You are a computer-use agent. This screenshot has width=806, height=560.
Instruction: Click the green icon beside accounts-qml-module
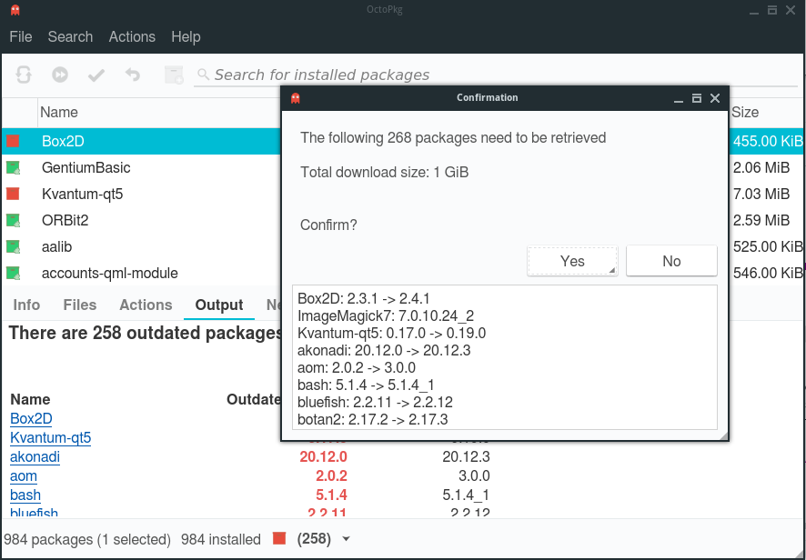(13, 273)
